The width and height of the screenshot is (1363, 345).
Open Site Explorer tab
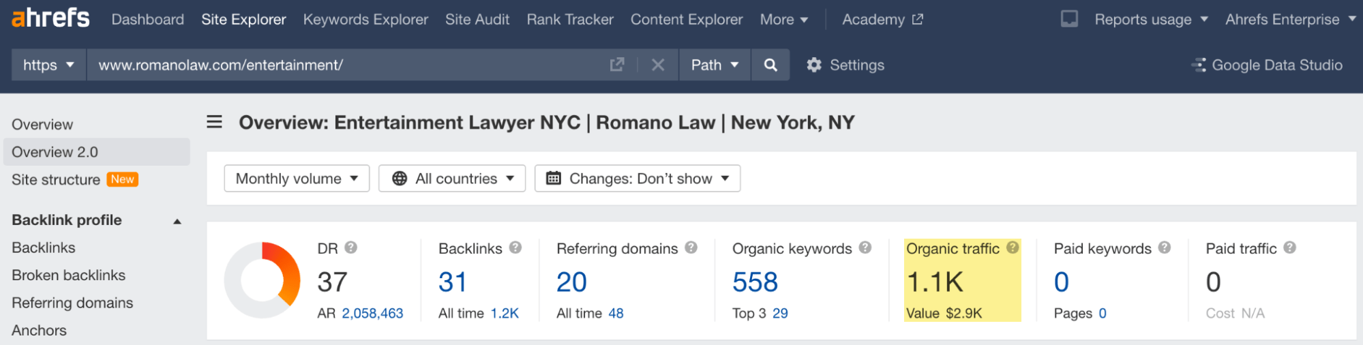[x=243, y=19]
